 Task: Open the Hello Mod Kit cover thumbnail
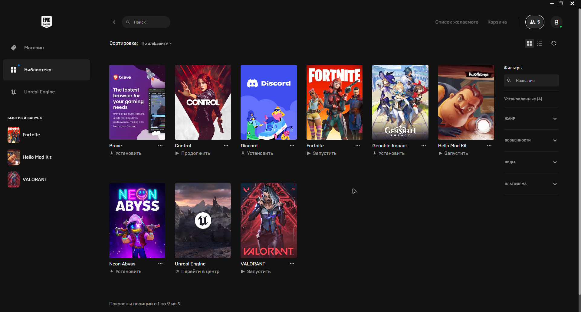click(466, 102)
